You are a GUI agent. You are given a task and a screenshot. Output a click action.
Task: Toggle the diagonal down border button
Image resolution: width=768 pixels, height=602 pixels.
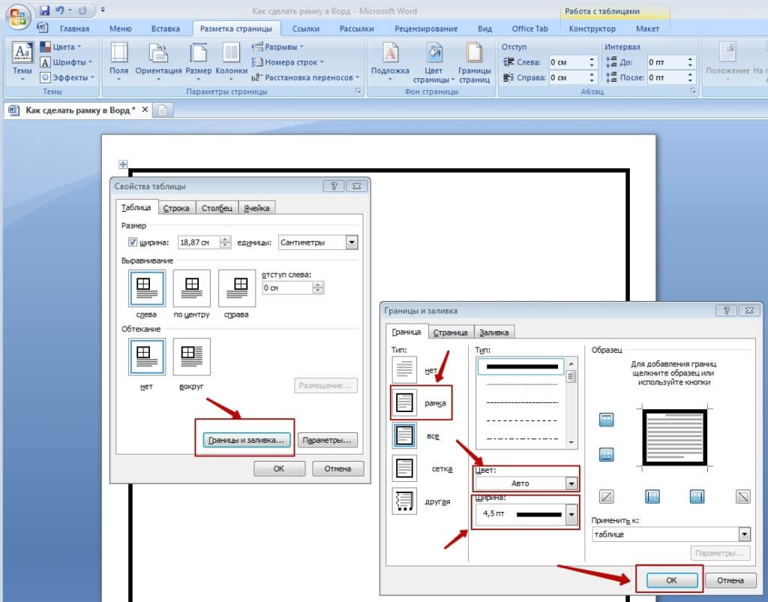(x=743, y=496)
